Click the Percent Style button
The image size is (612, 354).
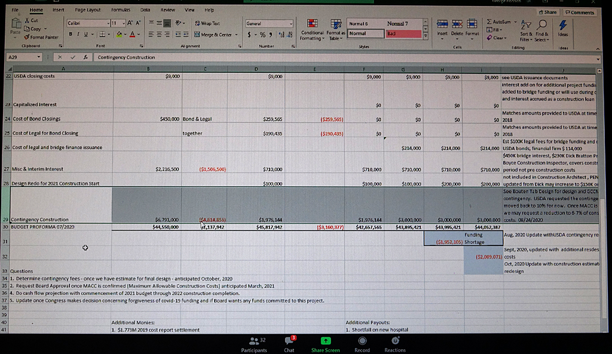pos(262,34)
